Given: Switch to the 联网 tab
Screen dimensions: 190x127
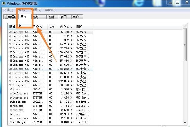Looking at the screenshot, I should coord(63,17).
